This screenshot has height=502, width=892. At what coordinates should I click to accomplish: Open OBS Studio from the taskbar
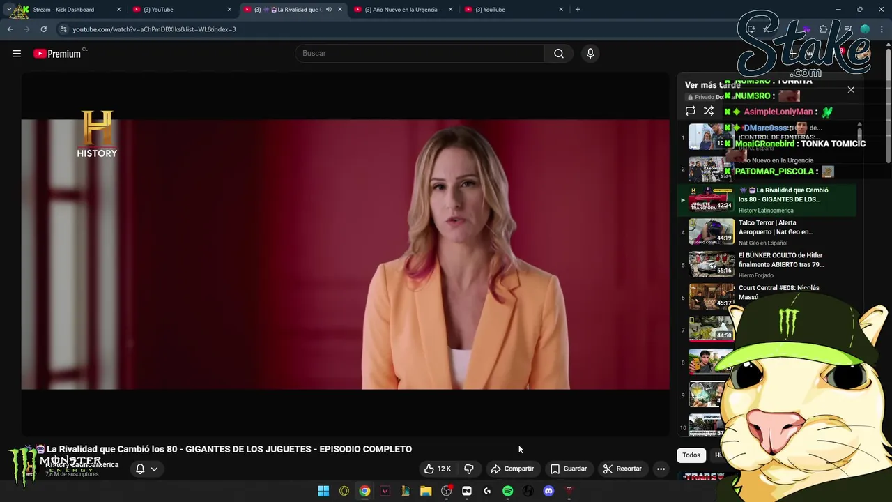[x=447, y=492]
